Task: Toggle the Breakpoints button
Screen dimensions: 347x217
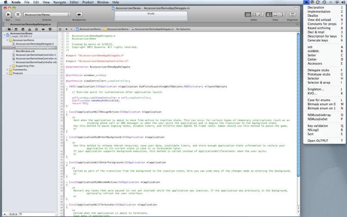Action: [x=79, y=14]
